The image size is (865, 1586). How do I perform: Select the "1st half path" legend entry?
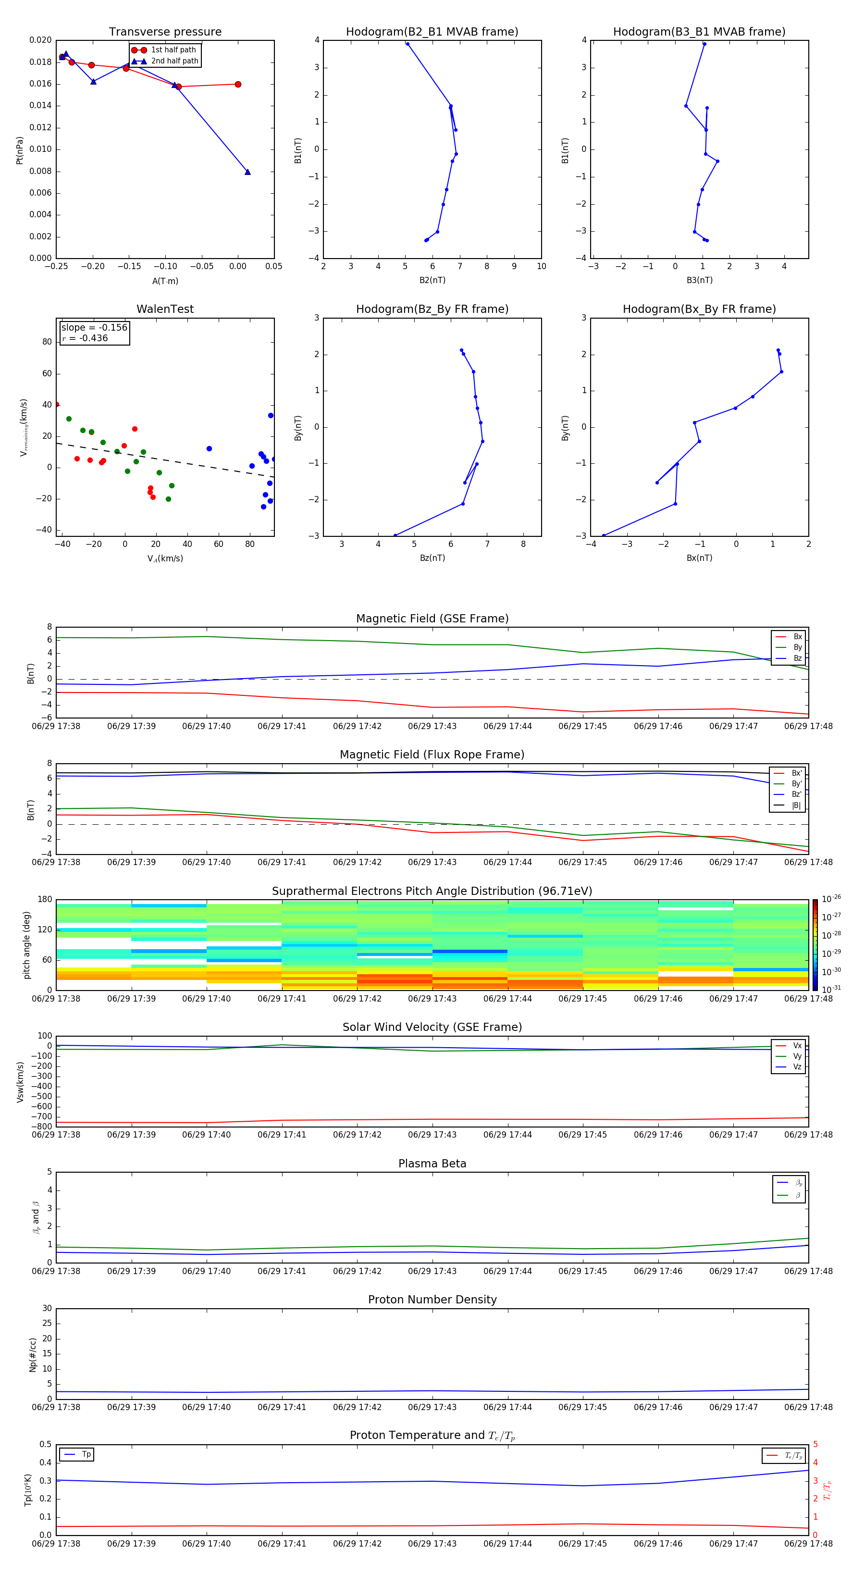pyautogui.click(x=164, y=50)
